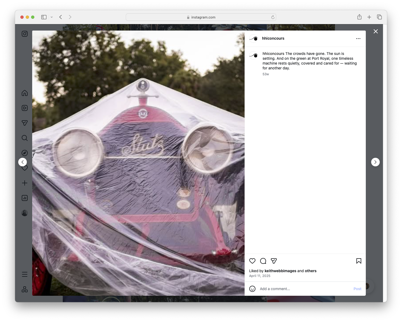Image resolution: width=402 pixels, height=322 pixels.
Task: Click the April 11, 2025 date
Action: 260,276
